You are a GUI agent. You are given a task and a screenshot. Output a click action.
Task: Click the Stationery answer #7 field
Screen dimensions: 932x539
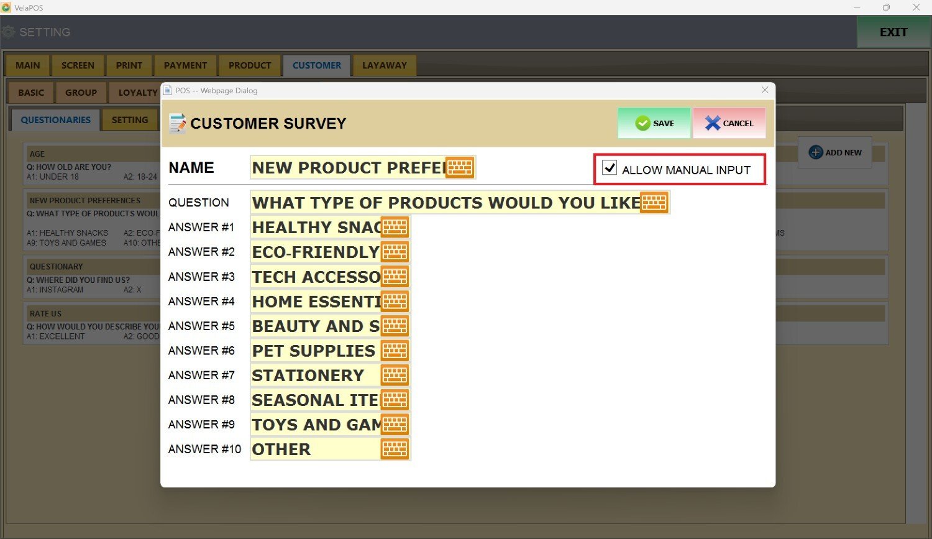click(x=314, y=375)
